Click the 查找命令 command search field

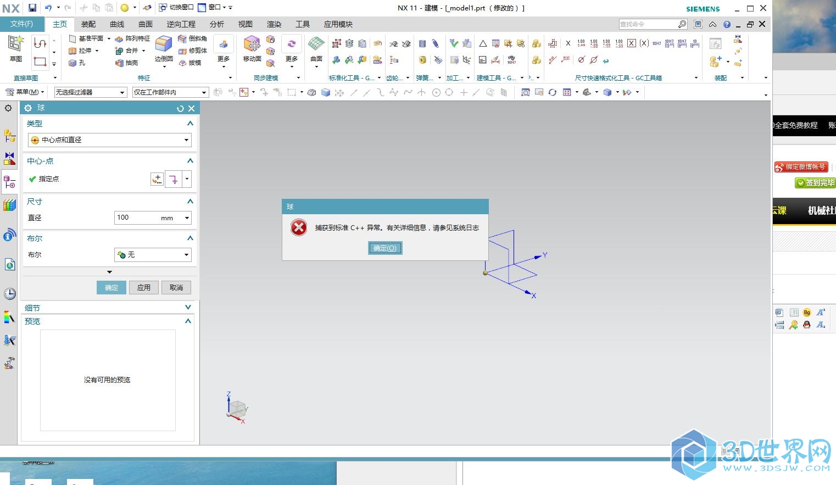pyautogui.click(x=653, y=24)
